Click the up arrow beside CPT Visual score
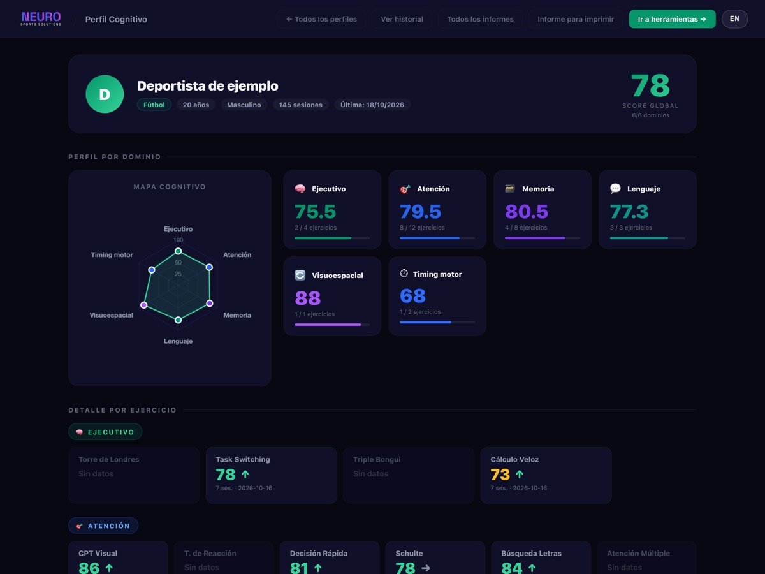765x574 pixels. (109, 568)
